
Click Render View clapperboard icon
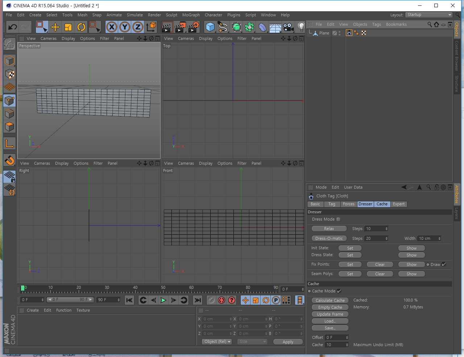167,27
